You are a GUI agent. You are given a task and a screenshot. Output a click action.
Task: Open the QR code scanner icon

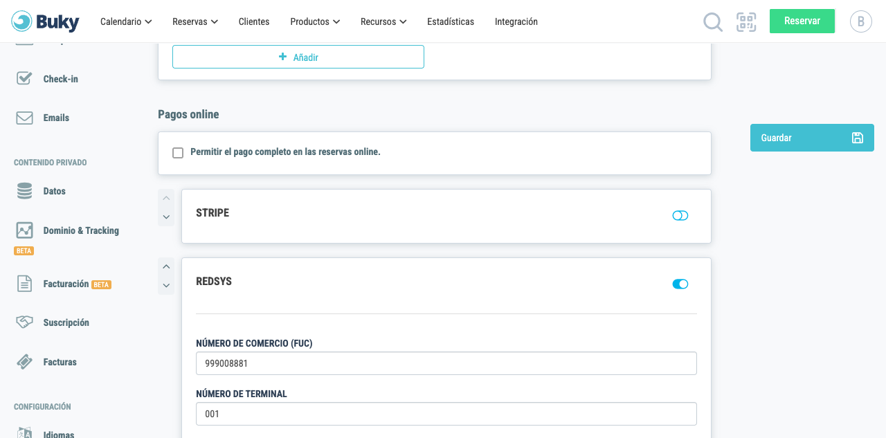(x=746, y=22)
